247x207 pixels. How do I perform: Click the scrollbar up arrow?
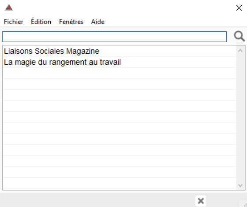[240, 51]
